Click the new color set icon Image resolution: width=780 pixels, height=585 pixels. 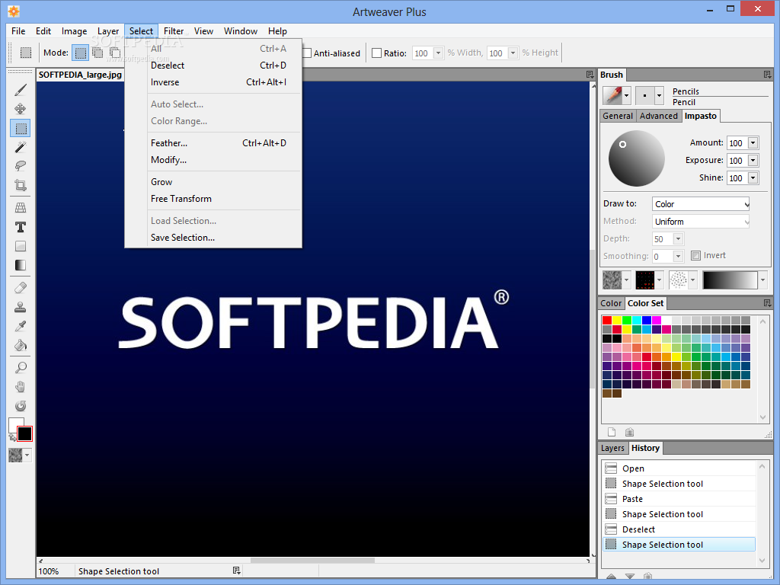(x=612, y=432)
